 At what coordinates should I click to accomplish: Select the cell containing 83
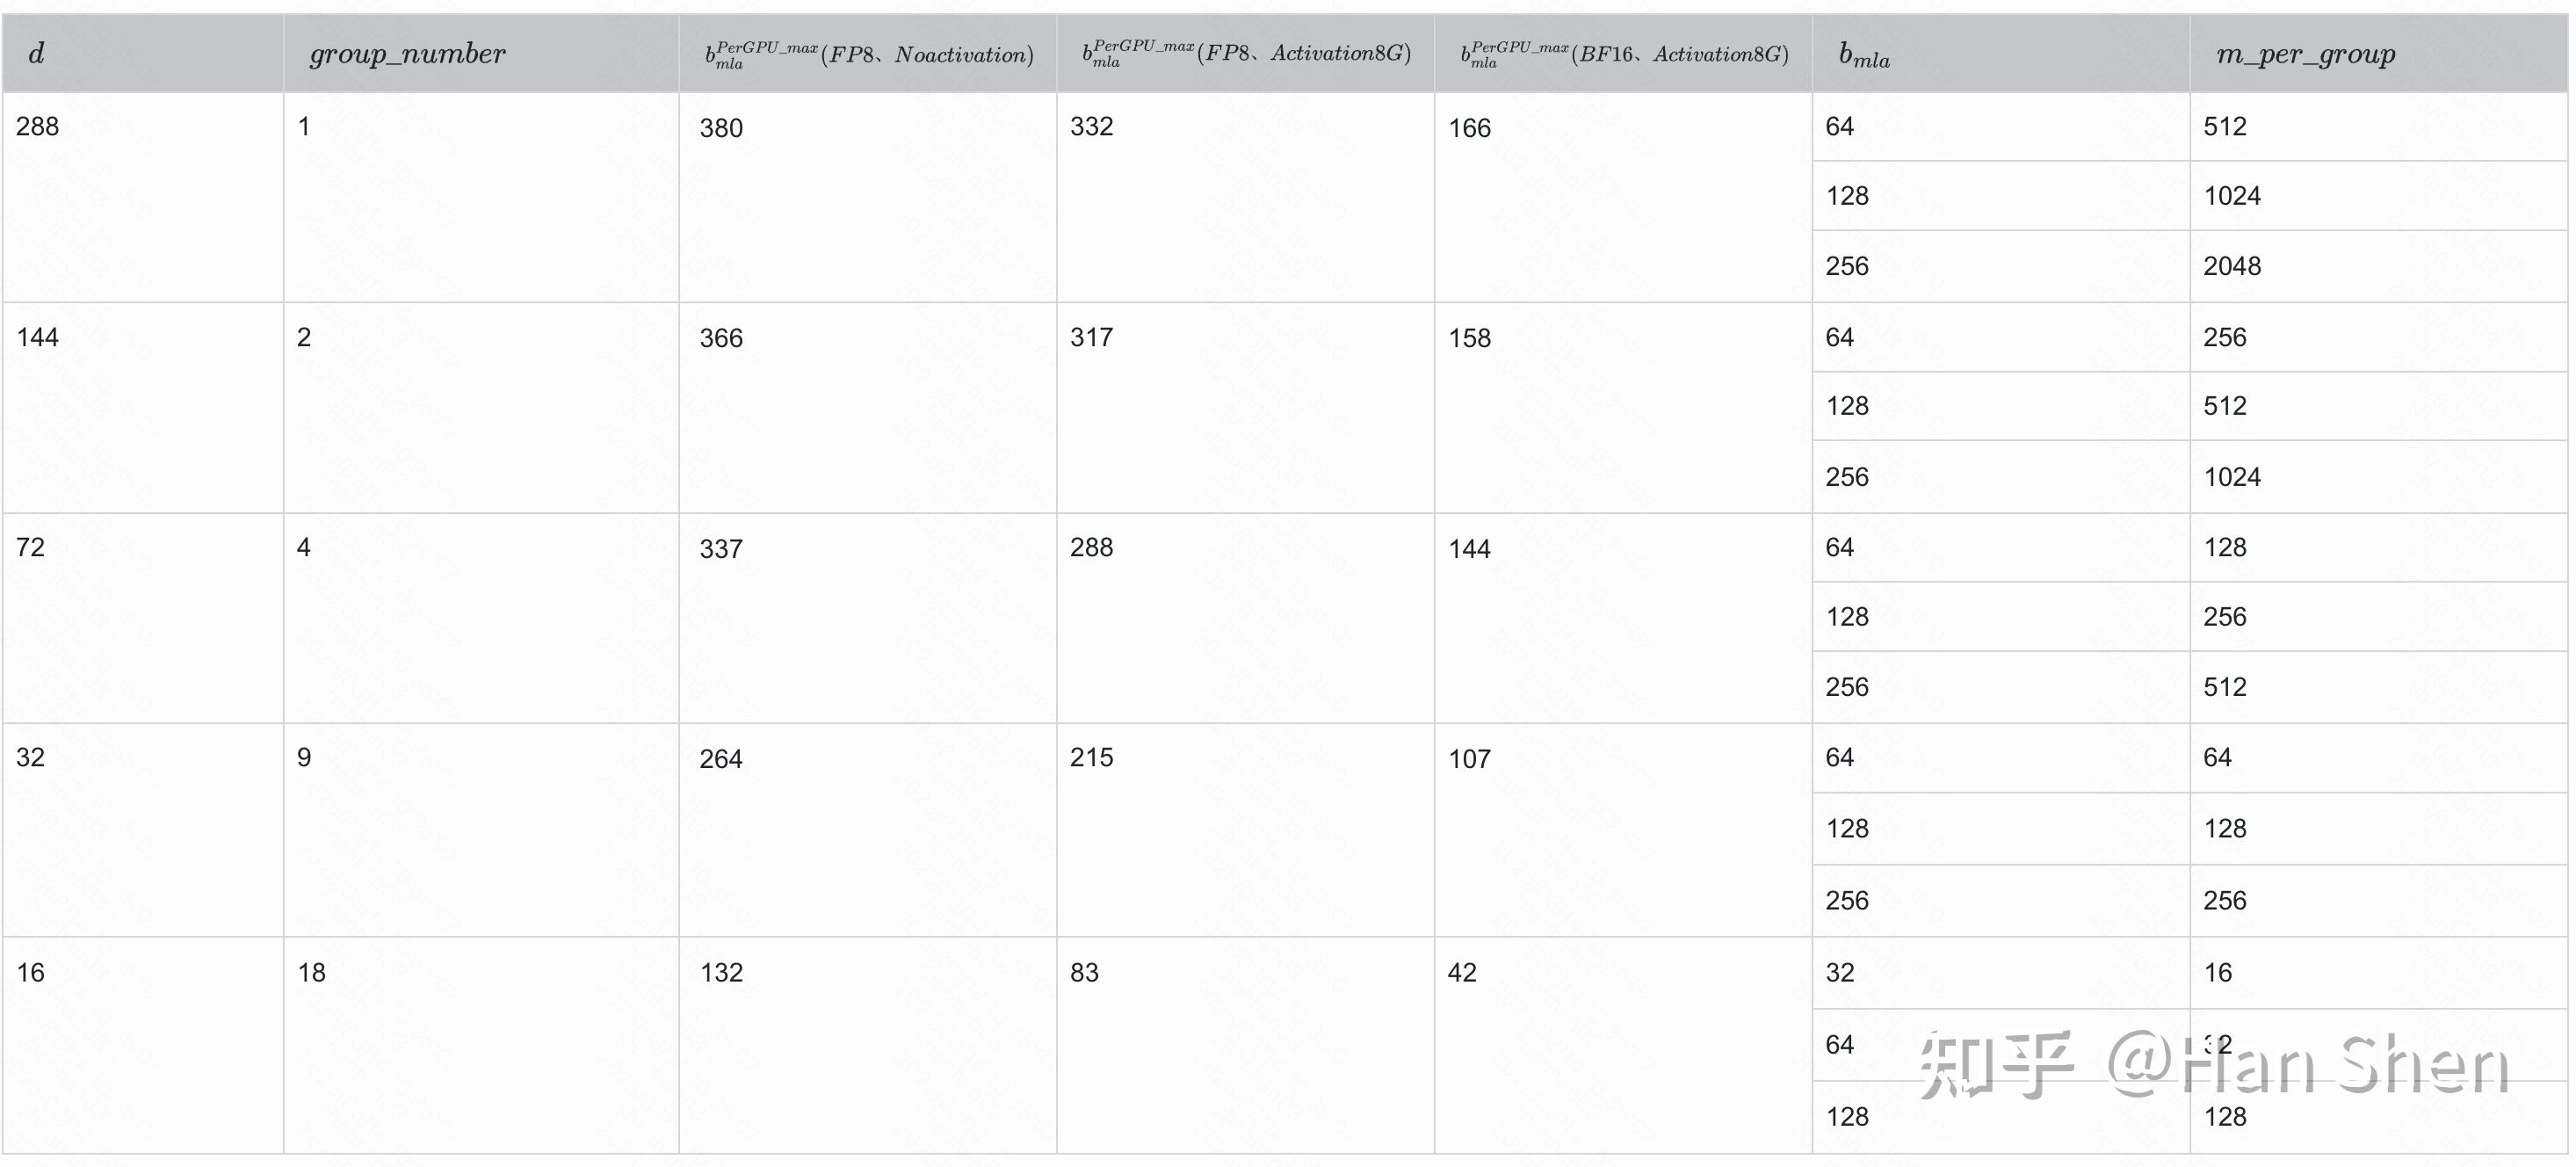point(1084,973)
